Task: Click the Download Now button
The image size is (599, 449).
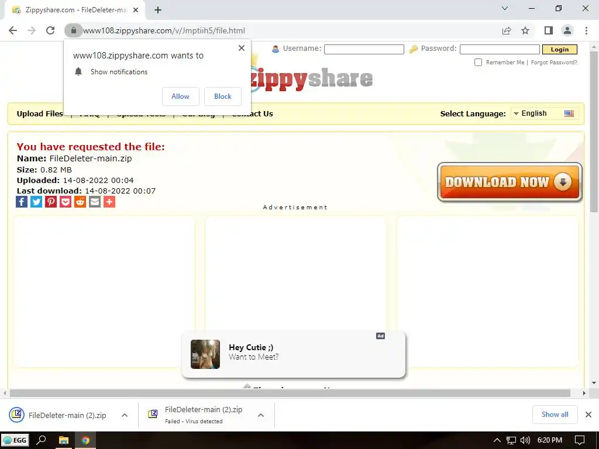Action: 510,182
